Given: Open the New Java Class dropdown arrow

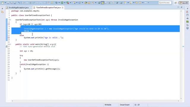Looking at the screenshot, I should coord(82,3).
